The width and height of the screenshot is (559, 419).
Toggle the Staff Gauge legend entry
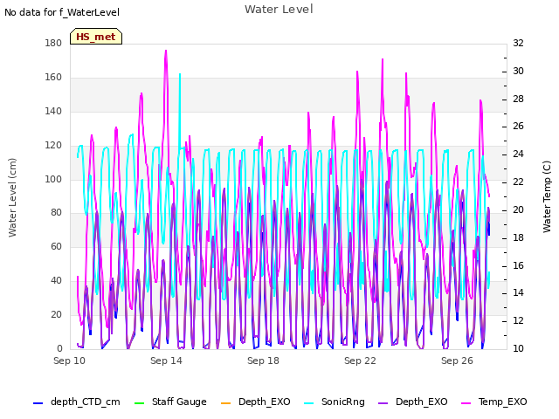click(x=170, y=402)
